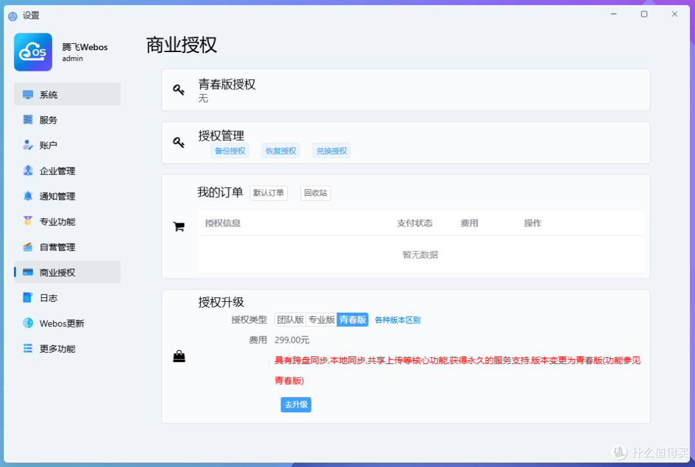
Task: Click the Webos更新 globe icon
Action: (27, 323)
